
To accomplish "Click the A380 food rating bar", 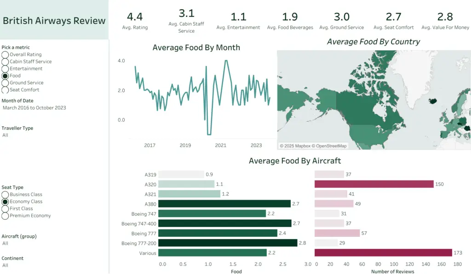I will [226, 204].
